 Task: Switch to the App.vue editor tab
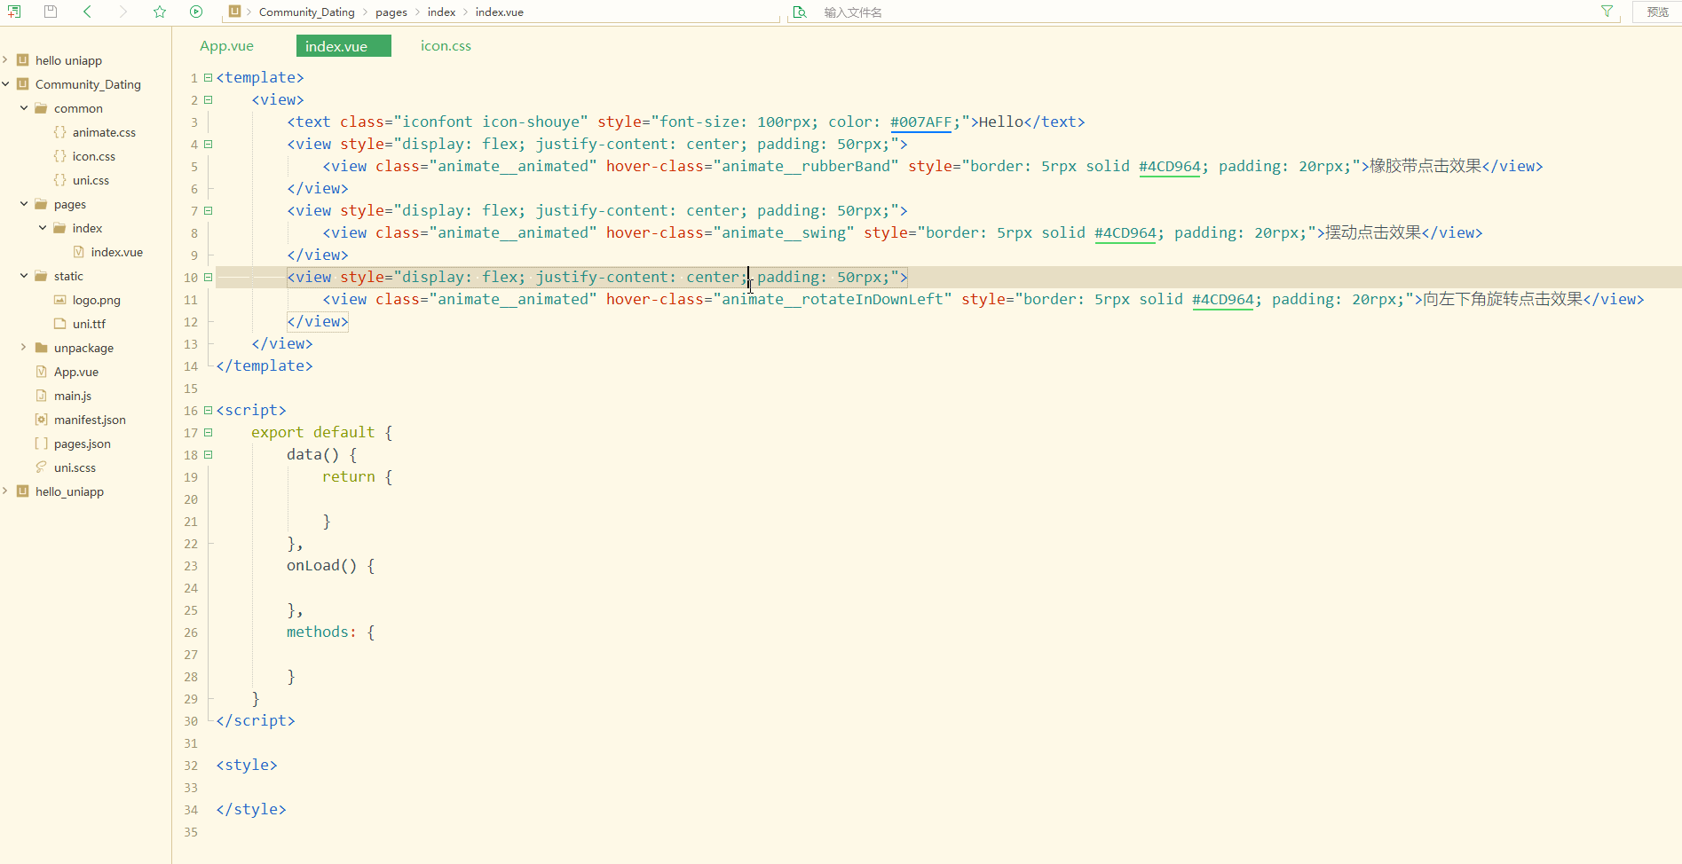tap(226, 46)
